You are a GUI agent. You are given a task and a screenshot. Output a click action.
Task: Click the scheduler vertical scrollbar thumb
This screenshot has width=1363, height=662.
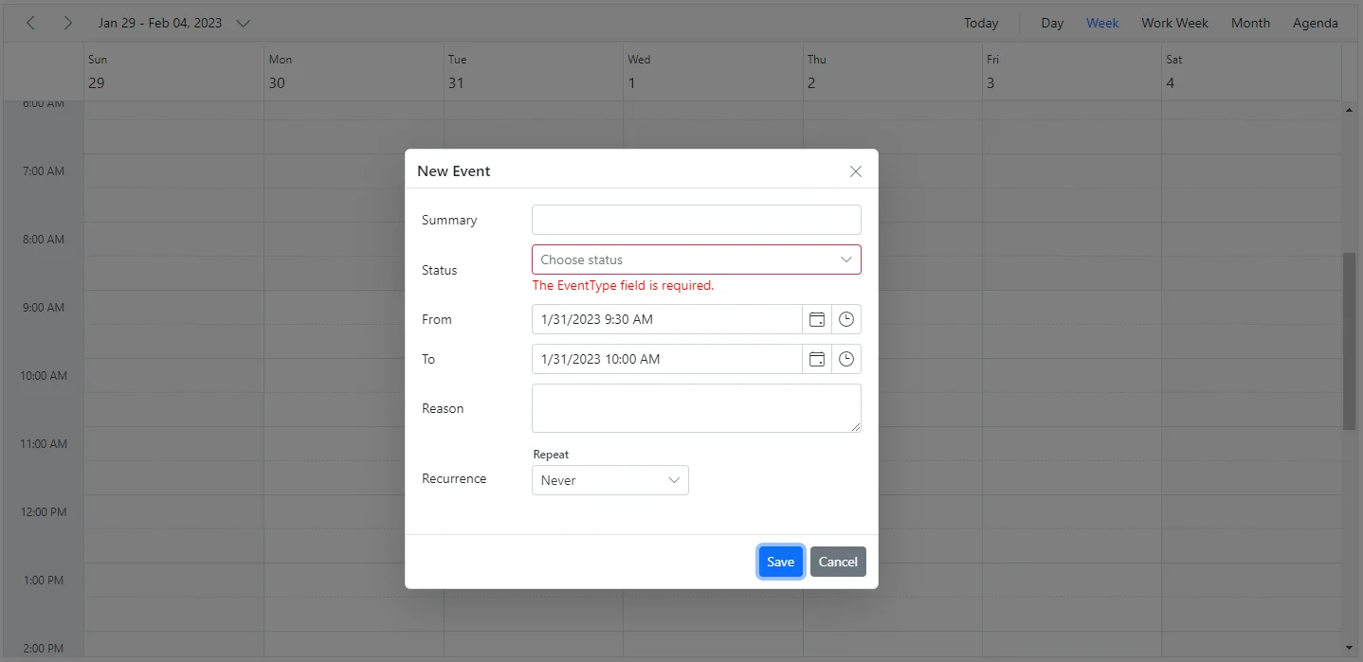pos(1349,341)
